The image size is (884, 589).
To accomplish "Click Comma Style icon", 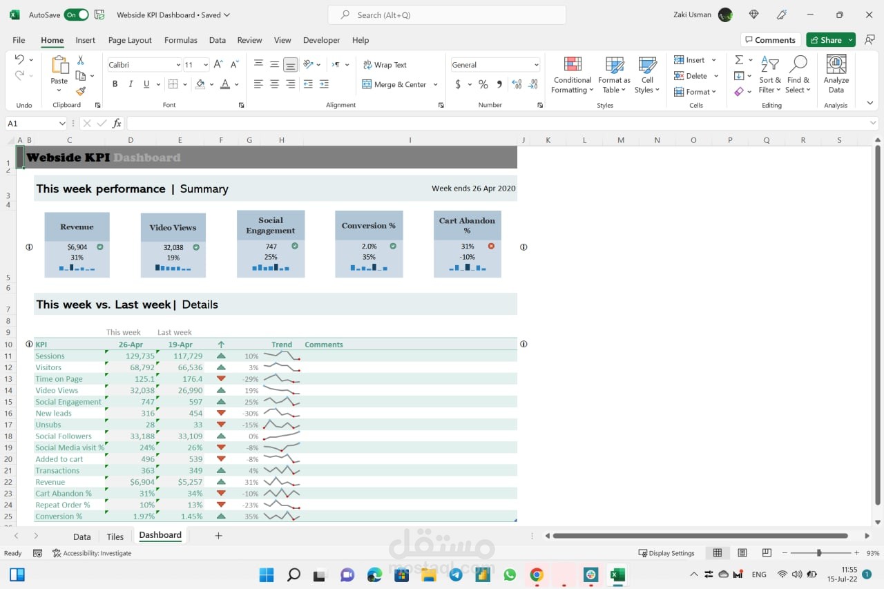I will click(x=499, y=84).
